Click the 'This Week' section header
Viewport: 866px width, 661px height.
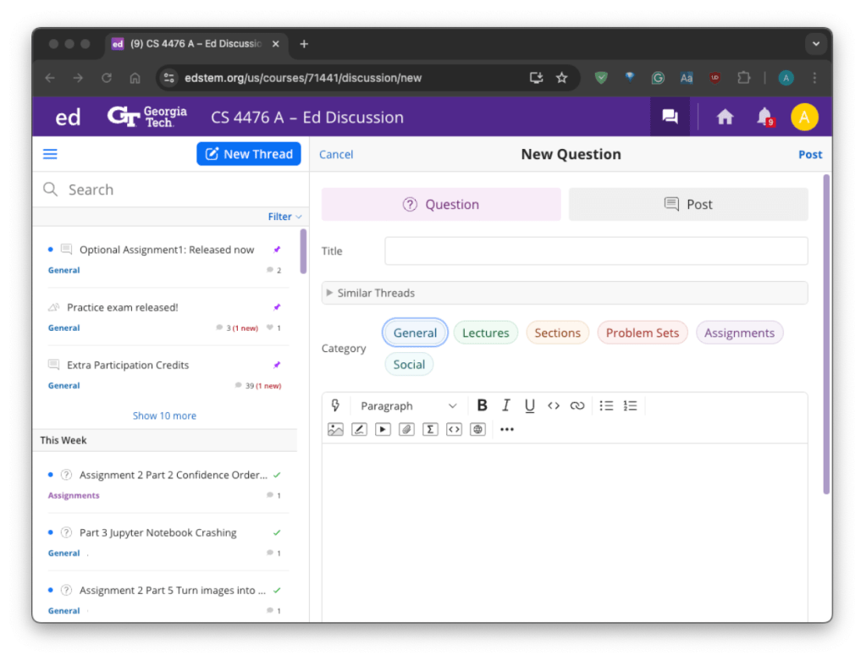click(164, 441)
